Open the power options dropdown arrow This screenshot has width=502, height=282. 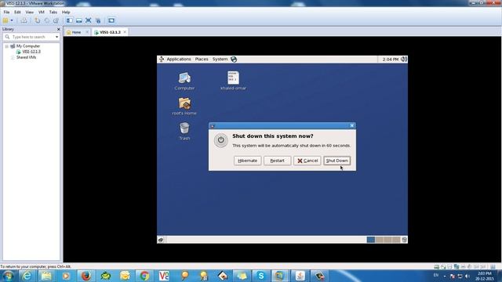12,20
